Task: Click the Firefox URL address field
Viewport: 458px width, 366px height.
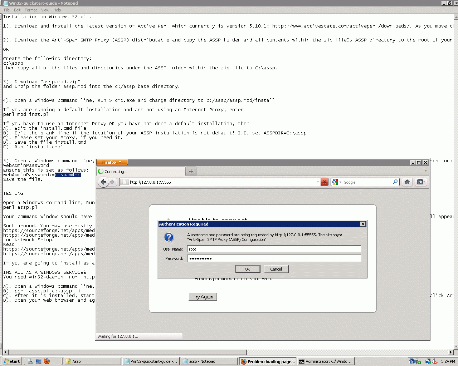Action: [222, 182]
